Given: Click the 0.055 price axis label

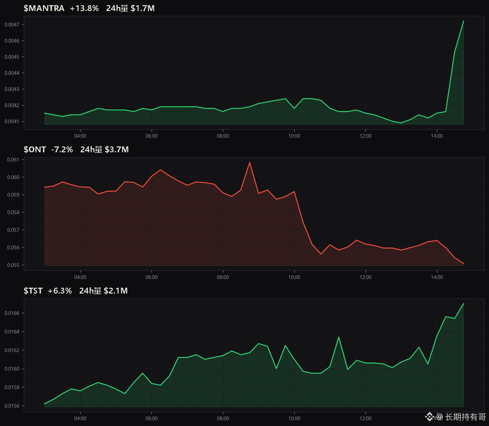Looking at the screenshot, I should coord(13,265).
